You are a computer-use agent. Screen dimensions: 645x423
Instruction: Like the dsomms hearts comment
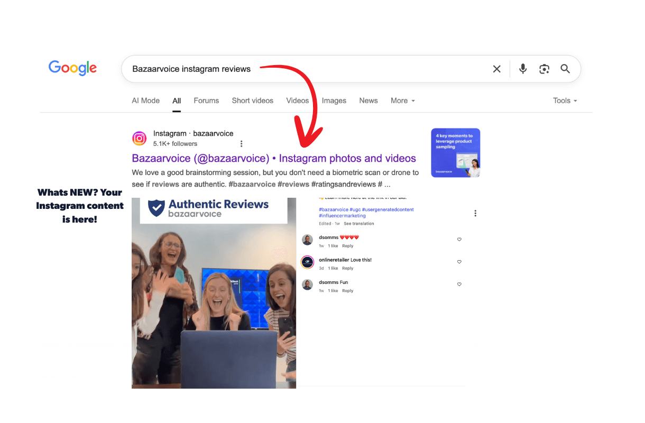(x=459, y=240)
